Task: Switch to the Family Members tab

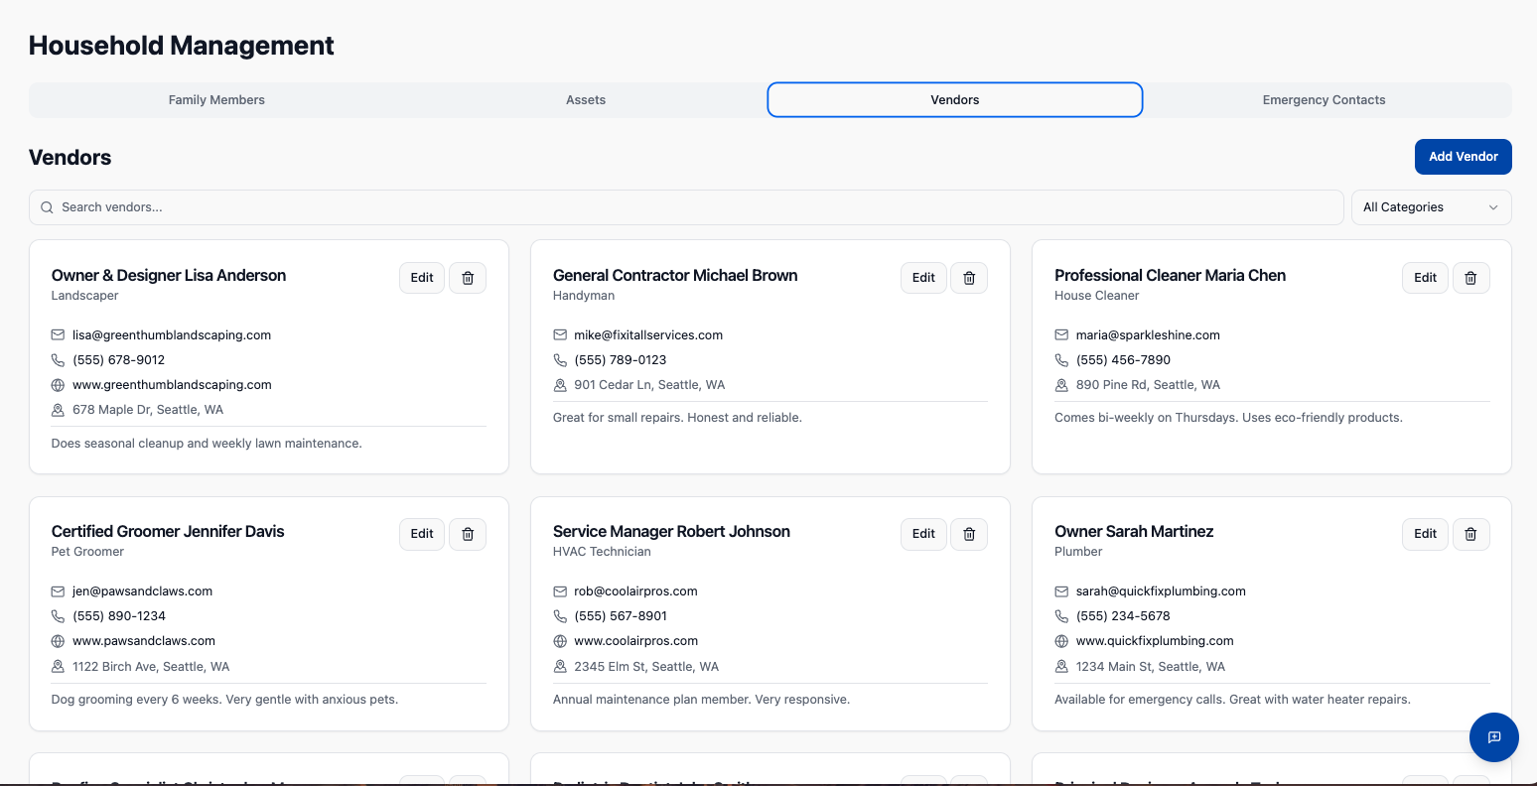Action: (216, 100)
